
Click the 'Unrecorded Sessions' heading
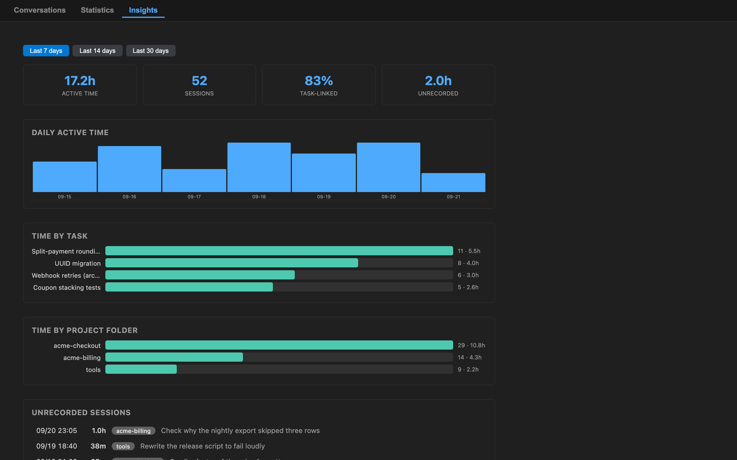[81, 412]
